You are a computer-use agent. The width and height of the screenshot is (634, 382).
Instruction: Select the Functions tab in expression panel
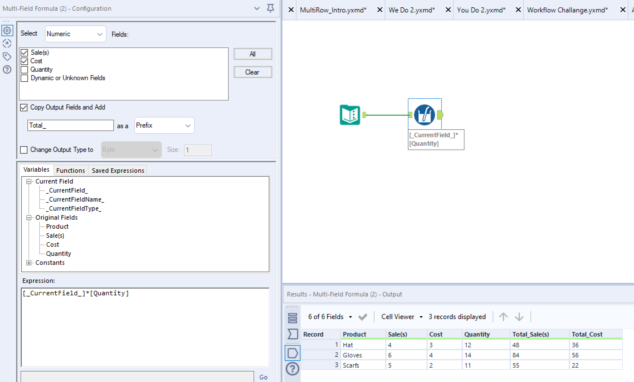(70, 170)
